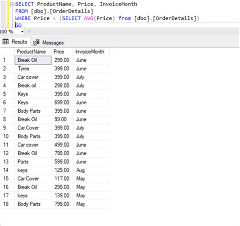Click the Parts cell in row 13
Viewport: 240px width, 226px height.
point(33,162)
